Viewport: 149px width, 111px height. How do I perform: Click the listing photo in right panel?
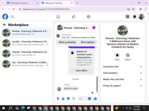tap(122, 30)
